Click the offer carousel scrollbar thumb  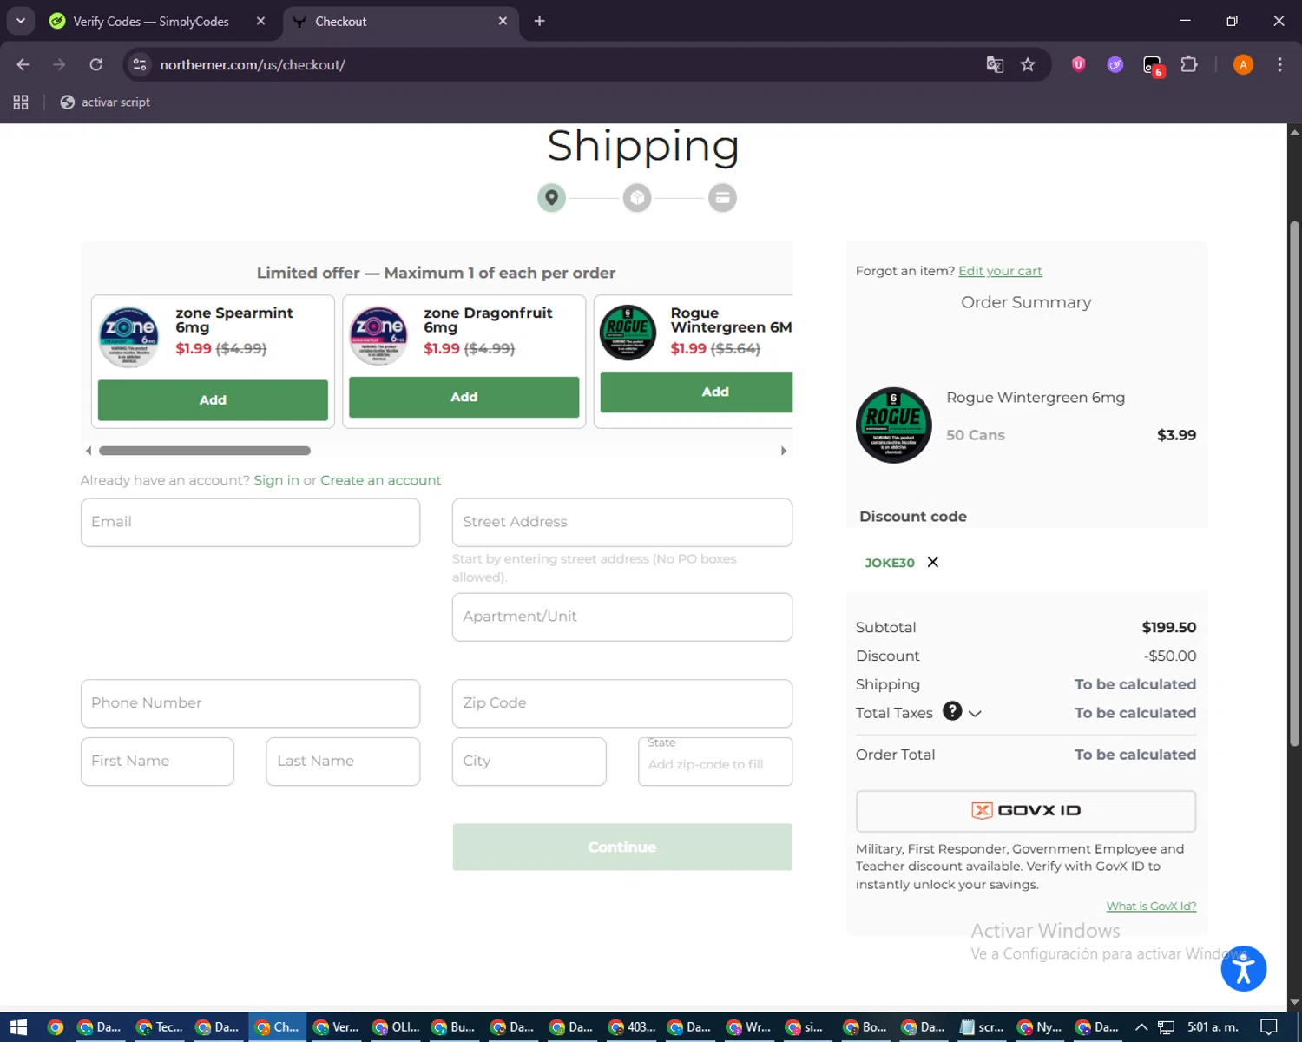205,451
